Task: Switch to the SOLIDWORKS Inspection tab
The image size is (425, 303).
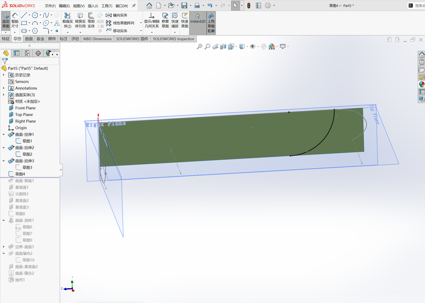Action: (173, 39)
